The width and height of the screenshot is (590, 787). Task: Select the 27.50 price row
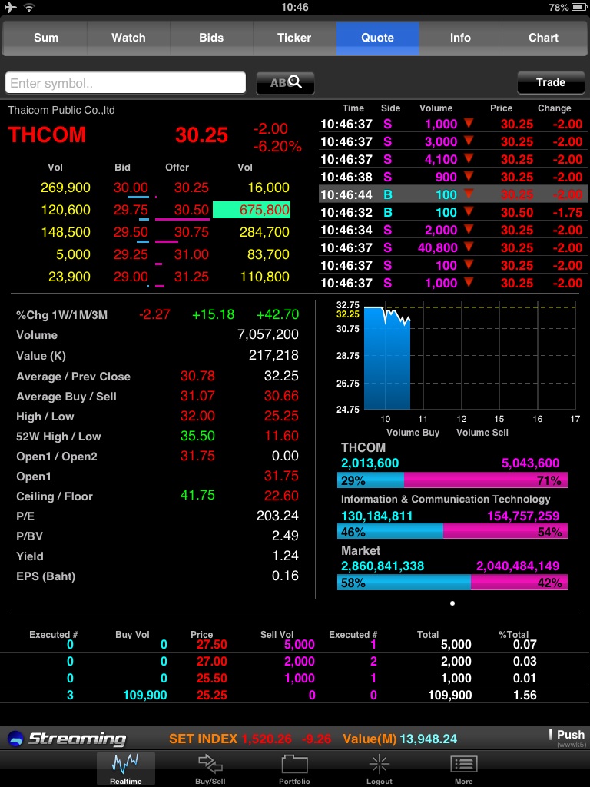coord(295,645)
